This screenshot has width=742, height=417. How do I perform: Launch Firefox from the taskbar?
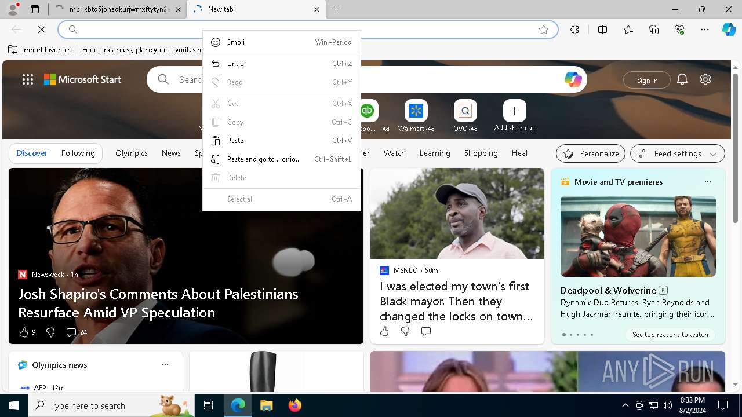click(294, 405)
